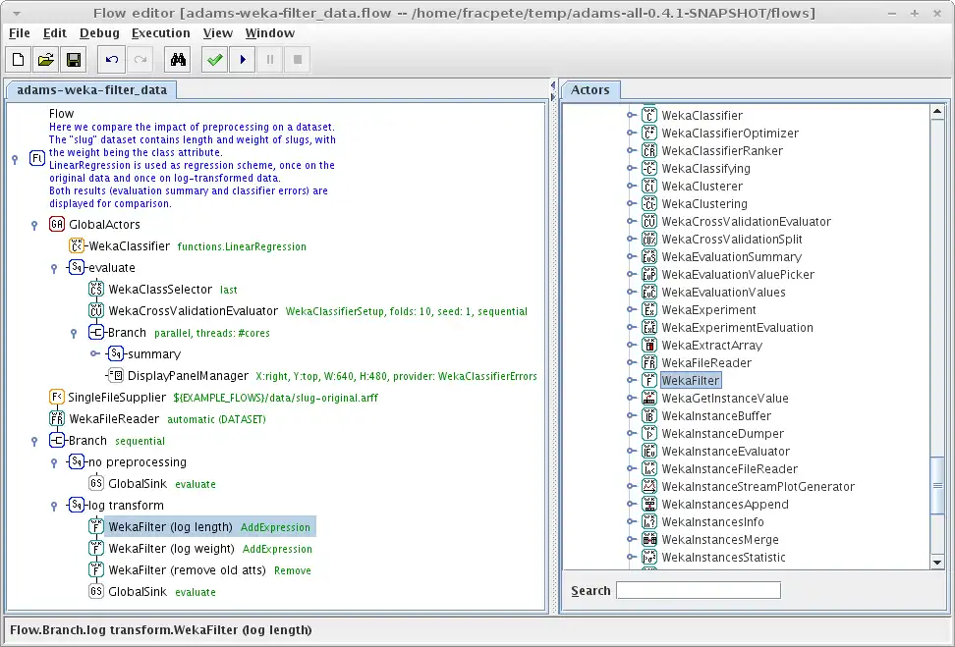Image resolution: width=955 pixels, height=647 pixels.
Task: Collapse the log transform sequence
Action: tap(54, 507)
